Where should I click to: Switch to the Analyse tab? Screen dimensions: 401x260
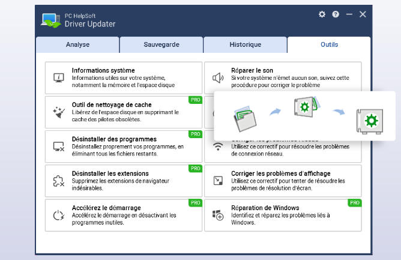pos(78,45)
